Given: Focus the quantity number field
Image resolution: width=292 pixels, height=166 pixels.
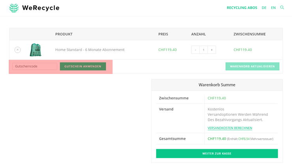Looking at the screenshot, I should [204, 50].
